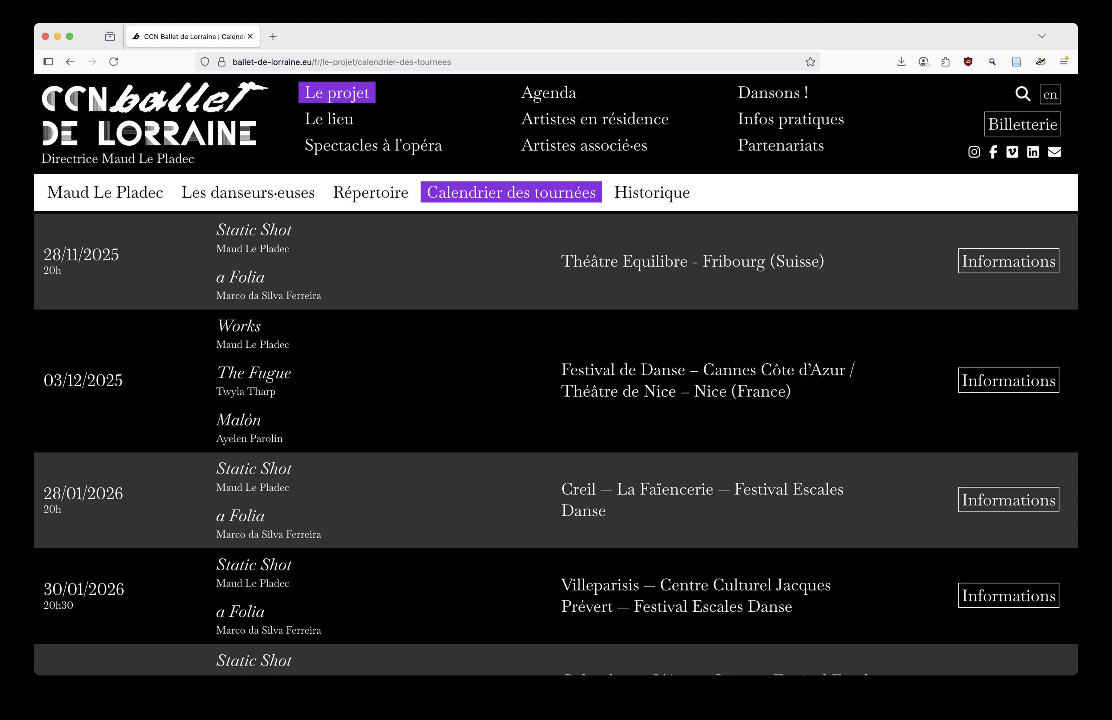Visit the Facebook page icon
Screen dimensions: 1112x720
tap(993, 152)
